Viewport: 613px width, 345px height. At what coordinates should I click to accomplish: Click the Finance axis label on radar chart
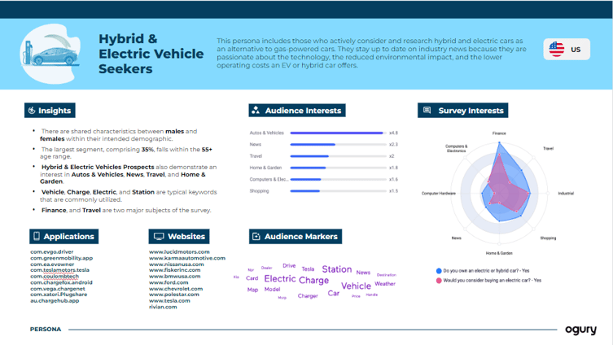500,132
